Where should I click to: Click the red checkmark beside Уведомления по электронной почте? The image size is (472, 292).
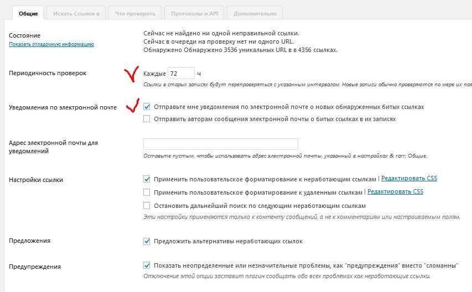132,106
